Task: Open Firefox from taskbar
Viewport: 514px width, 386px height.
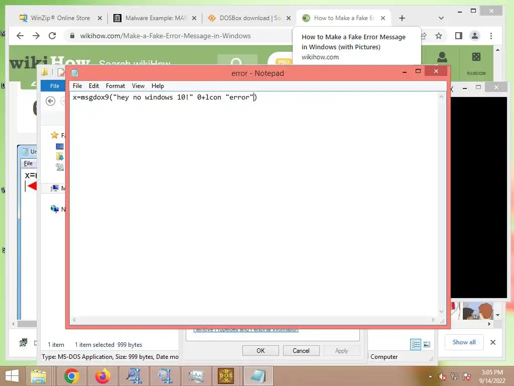Action: (102, 376)
